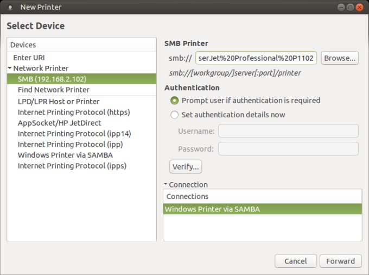Click the Browse... button
Image resolution: width=369 pixels, height=275 pixels.
tap(340, 58)
